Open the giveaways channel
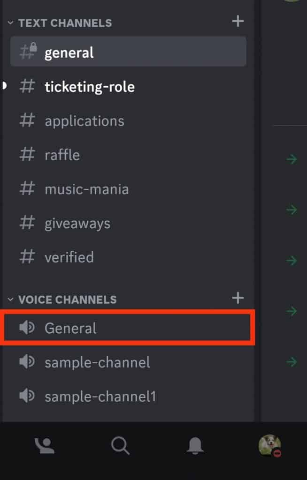This screenshot has width=307, height=480. click(x=77, y=223)
